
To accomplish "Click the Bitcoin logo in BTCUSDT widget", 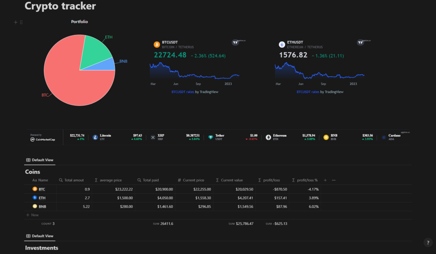I will (x=157, y=45).
